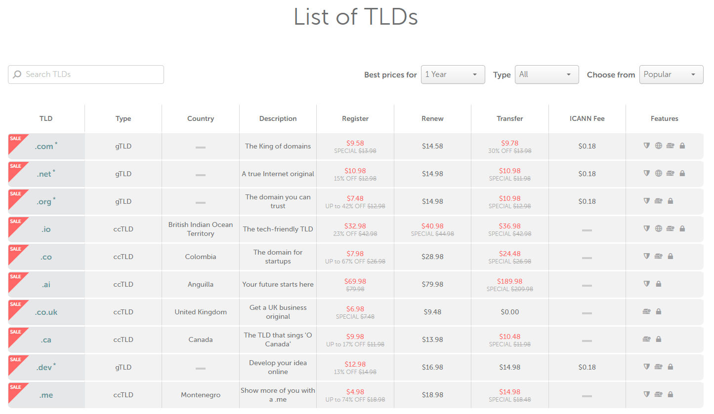Viewport: 714px width, 414px height.
Task: Click the $32.98 register price for .io
Action: pos(355,226)
